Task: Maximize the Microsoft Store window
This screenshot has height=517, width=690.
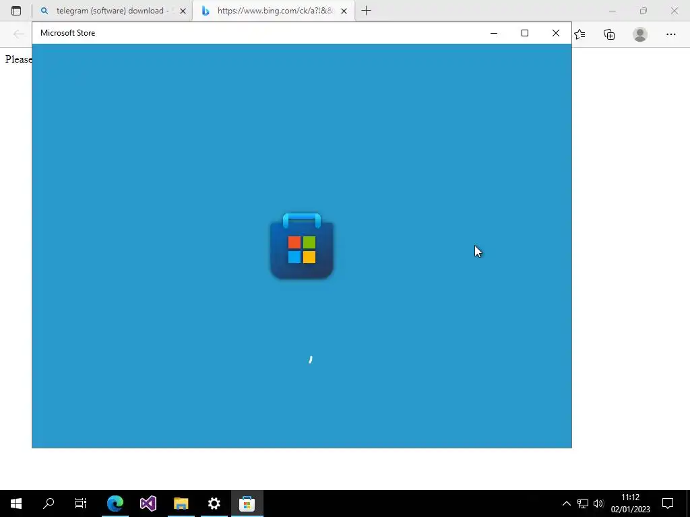Action: point(524,33)
